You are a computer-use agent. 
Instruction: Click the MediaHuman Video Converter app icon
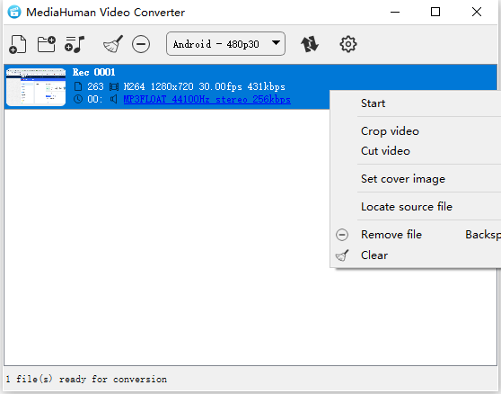[x=14, y=13]
